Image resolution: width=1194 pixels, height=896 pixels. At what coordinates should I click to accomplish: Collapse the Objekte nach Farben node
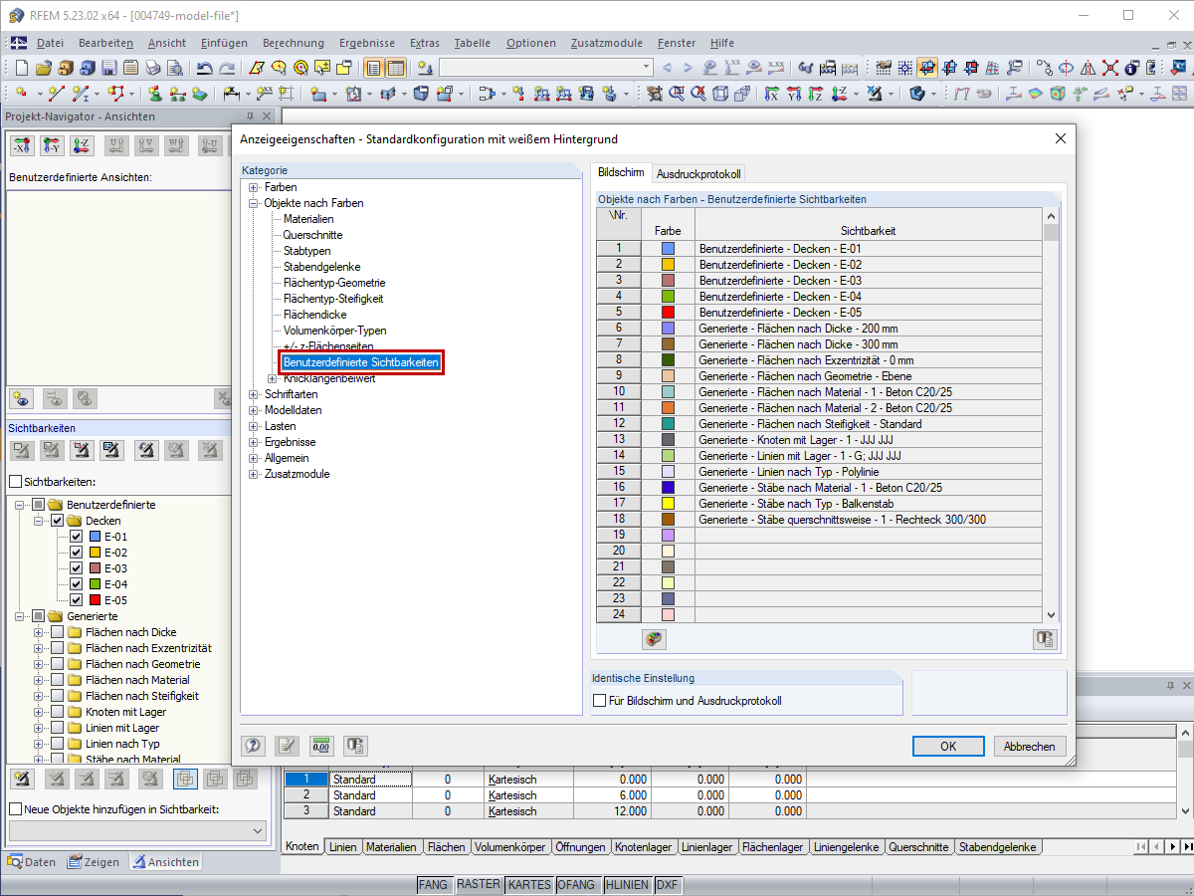254,203
